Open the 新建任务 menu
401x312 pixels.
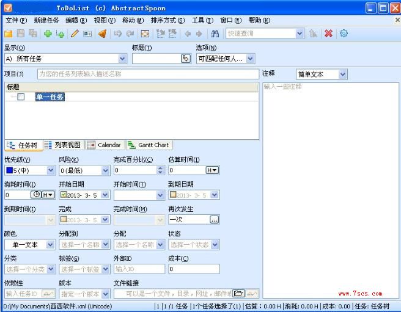[x=46, y=20]
